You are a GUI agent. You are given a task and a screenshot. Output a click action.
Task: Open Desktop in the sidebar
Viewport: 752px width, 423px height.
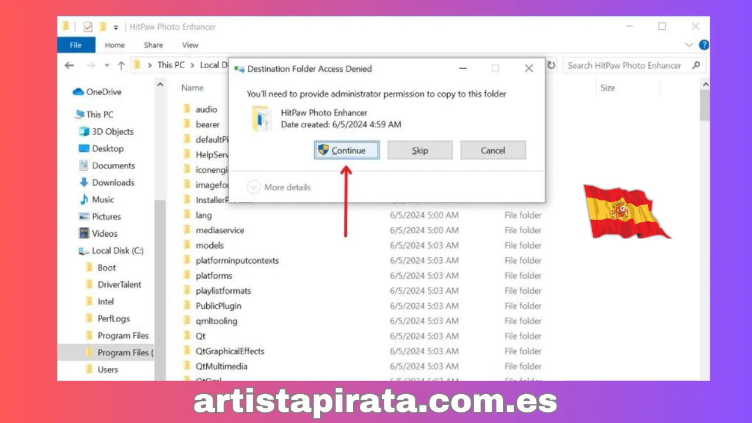[101, 149]
